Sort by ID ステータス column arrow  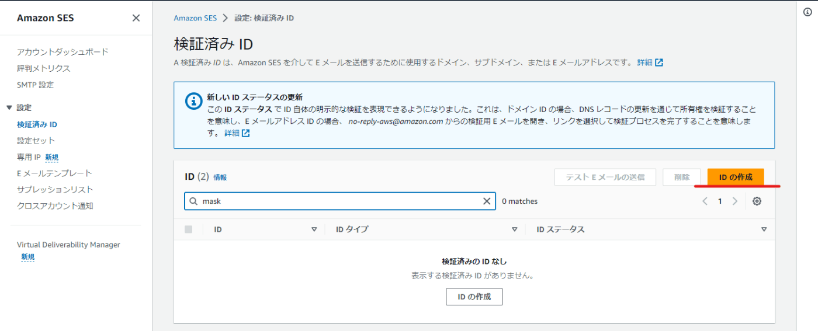tap(764, 229)
